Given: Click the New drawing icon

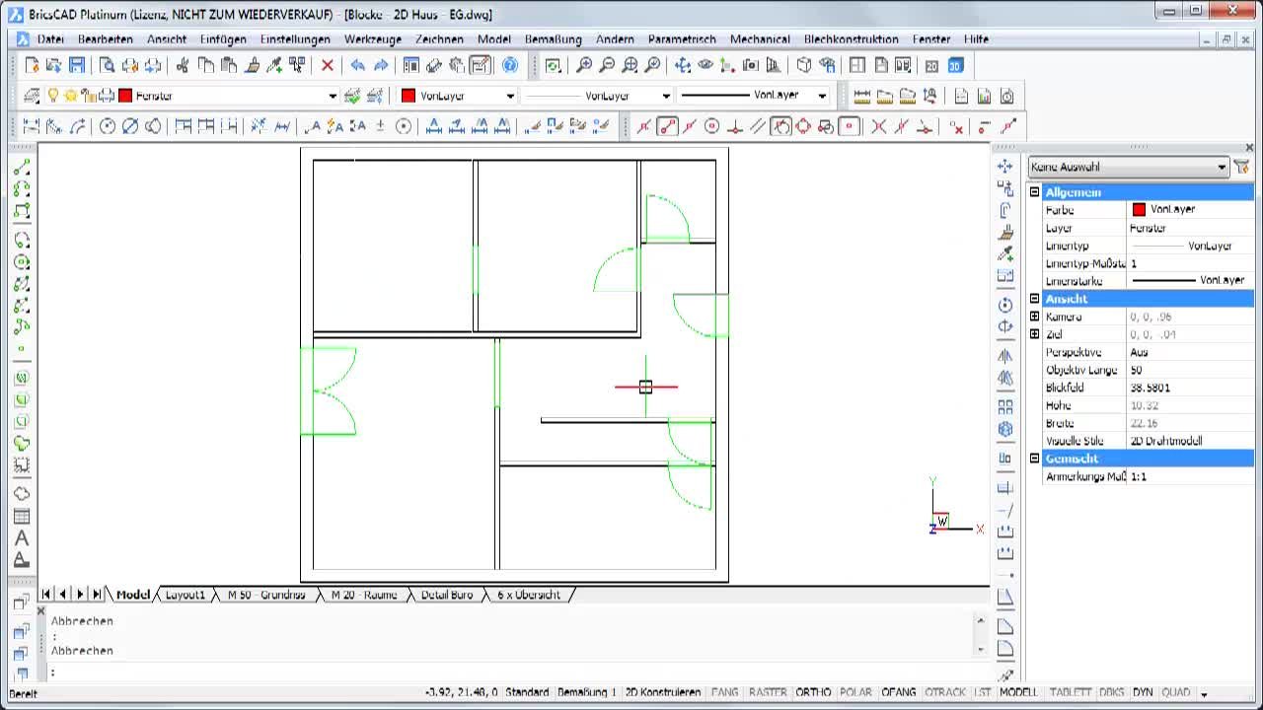Looking at the screenshot, I should pos(32,65).
